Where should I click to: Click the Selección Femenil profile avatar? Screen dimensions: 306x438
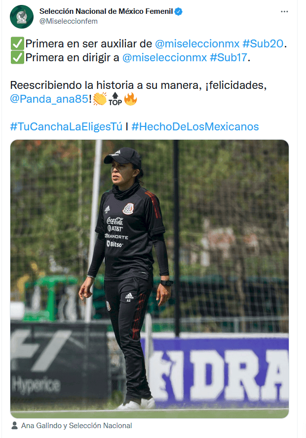tap(22, 16)
